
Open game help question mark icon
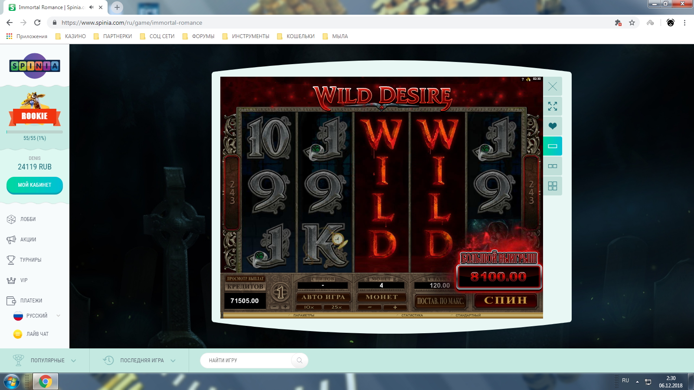click(523, 79)
